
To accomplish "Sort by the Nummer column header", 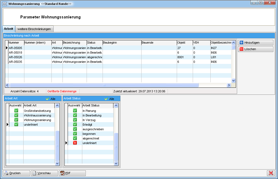I will click(x=16, y=43).
